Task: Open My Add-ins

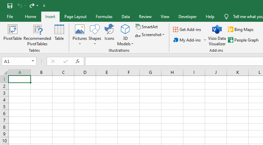Action: (x=187, y=40)
